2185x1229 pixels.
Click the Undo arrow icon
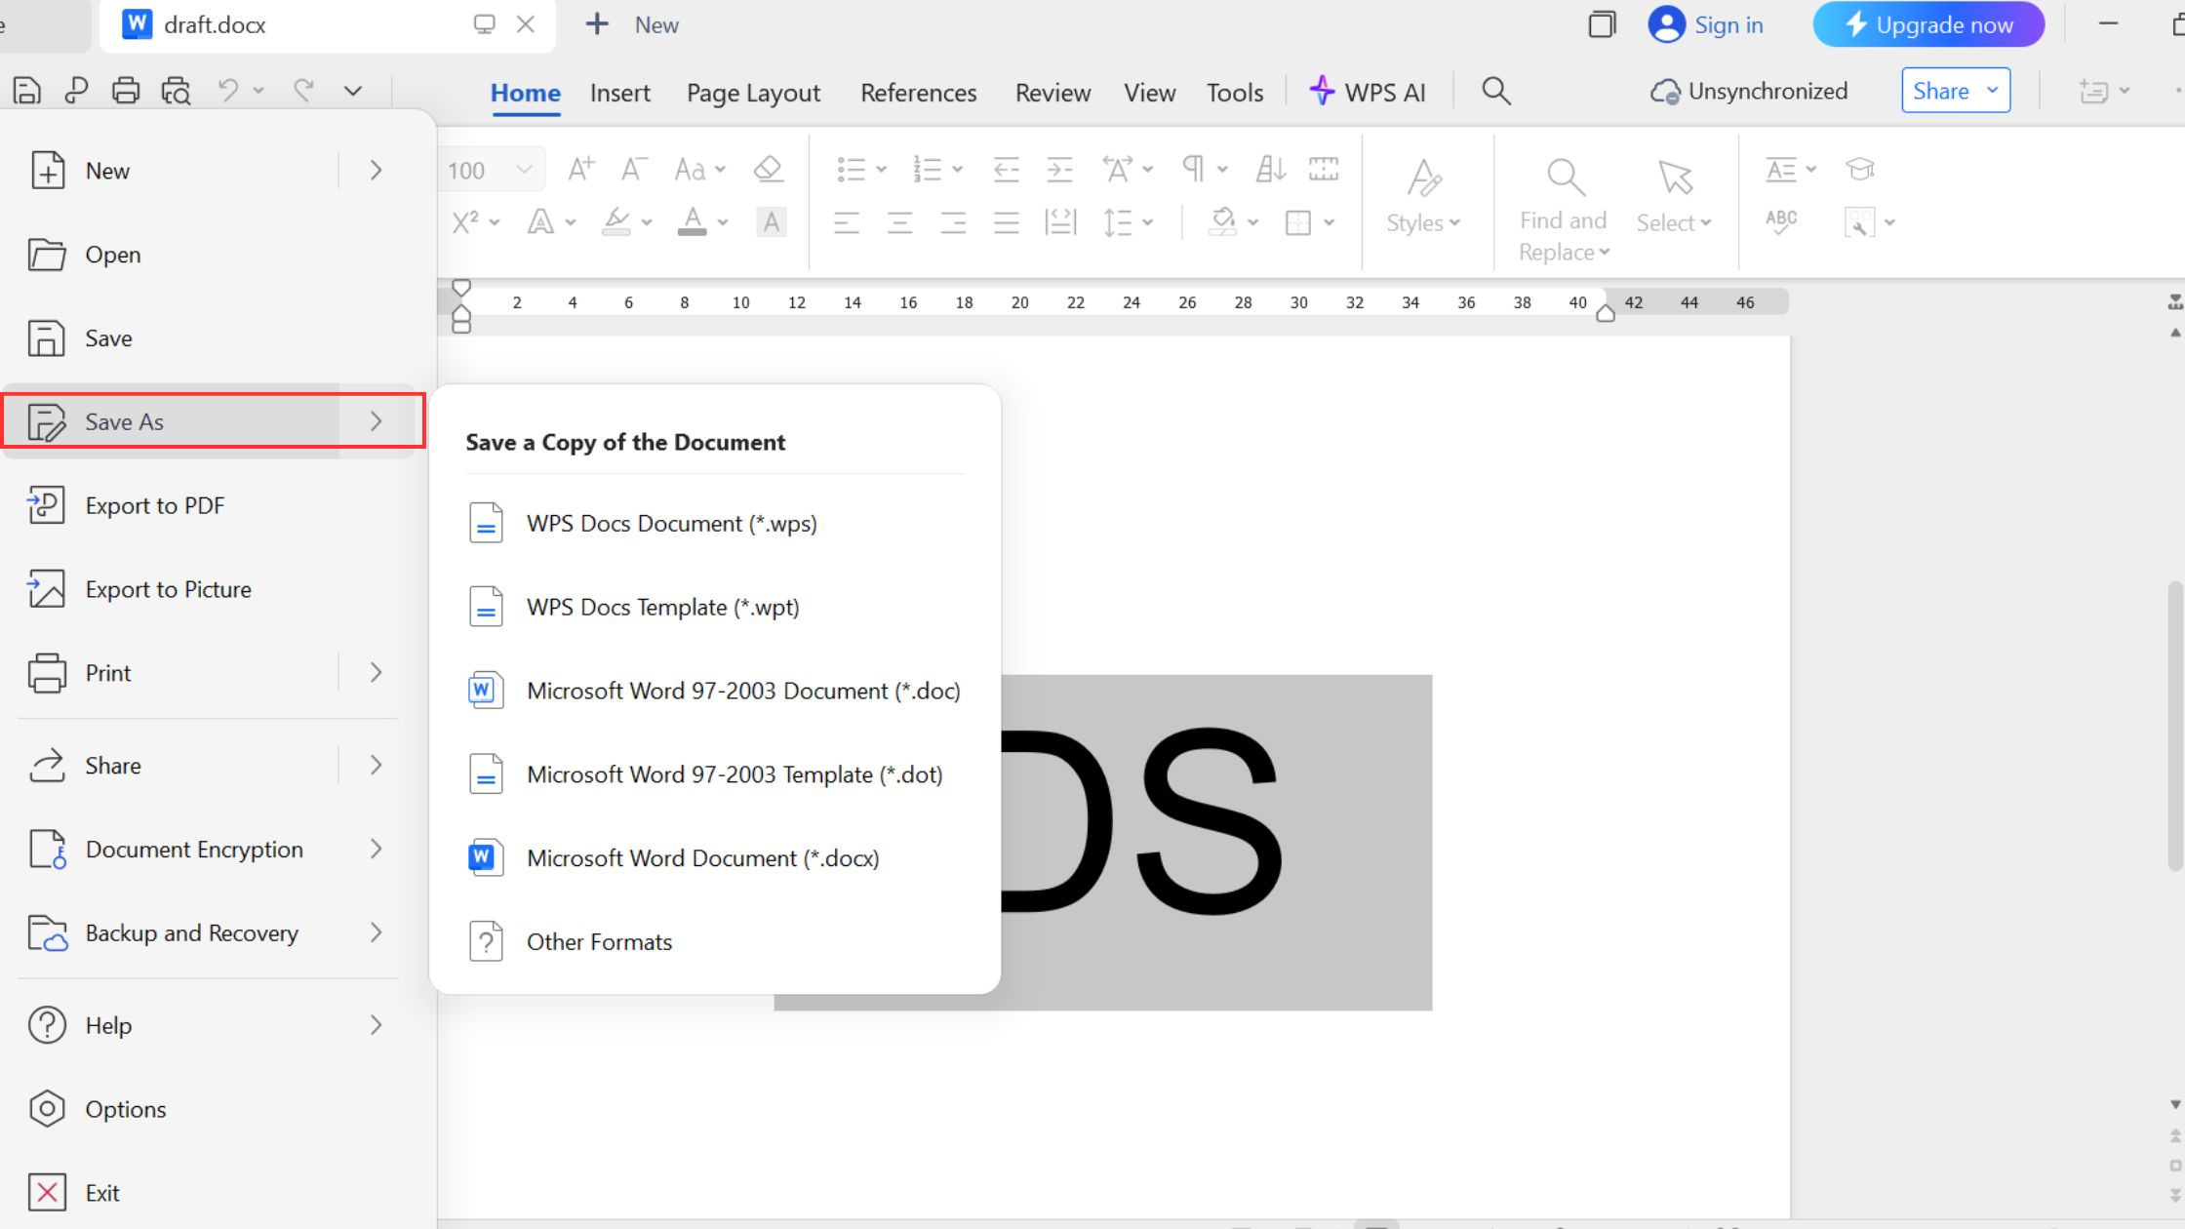coord(228,91)
